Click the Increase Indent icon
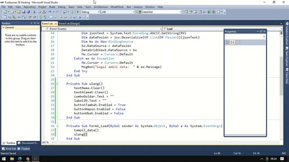Image resolution: width=289 pixels, height=162 pixels. (35, 17)
